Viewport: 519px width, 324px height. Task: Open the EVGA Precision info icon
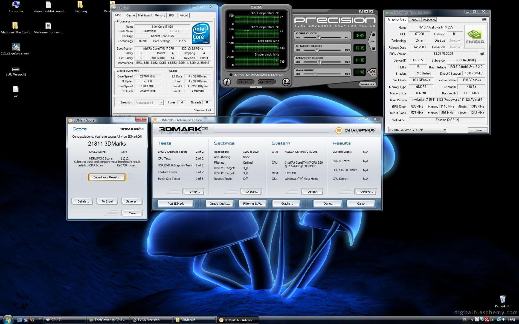click(x=227, y=82)
